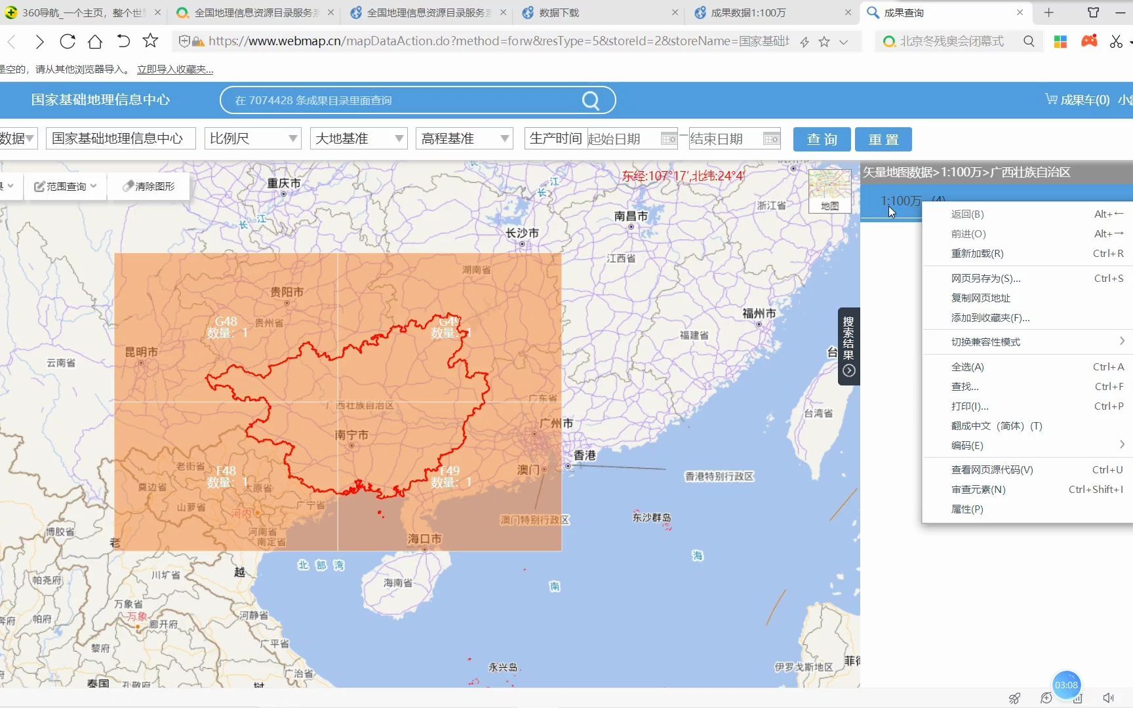Open the colorful apps grid icon
The image size is (1133, 708).
click(x=1060, y=41)
